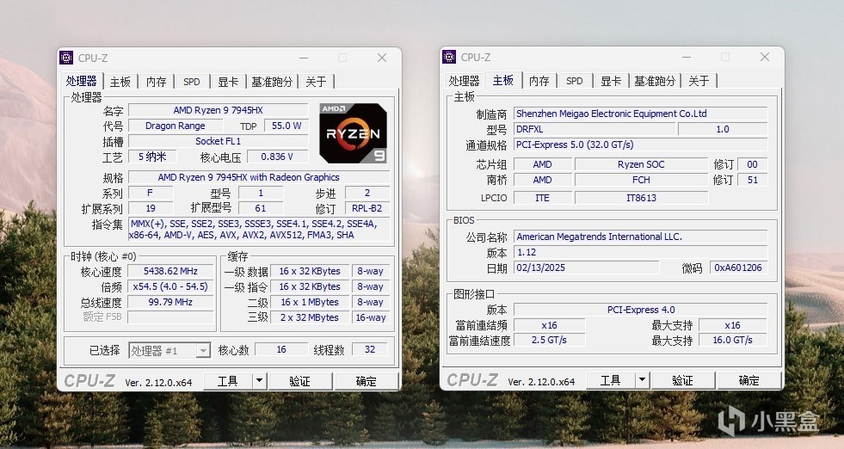Click the Ryzen SOC chipset value
The height and width of the screenshot is (449, 844).
641,165
